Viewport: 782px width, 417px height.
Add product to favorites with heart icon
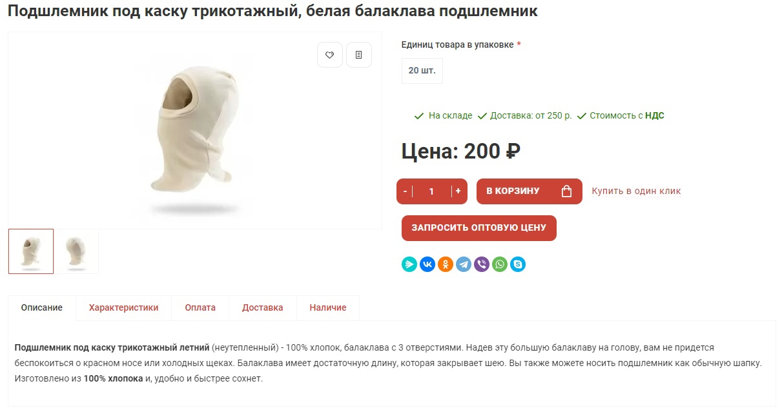pos(329,55)
